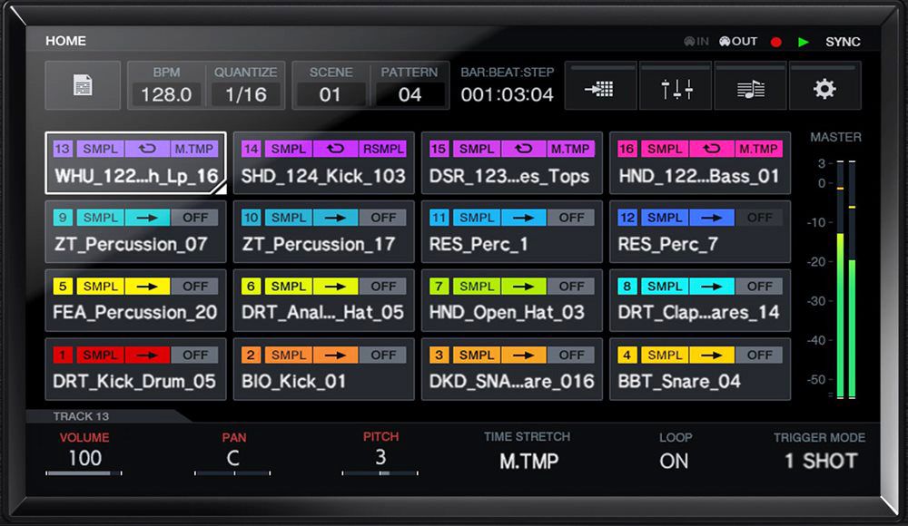Toggle LOOP ON setting for track 13

point(674,461)
